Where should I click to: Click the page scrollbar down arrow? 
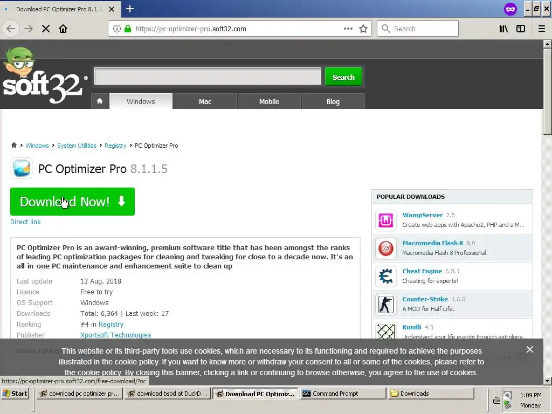click(x=547, y=381)
